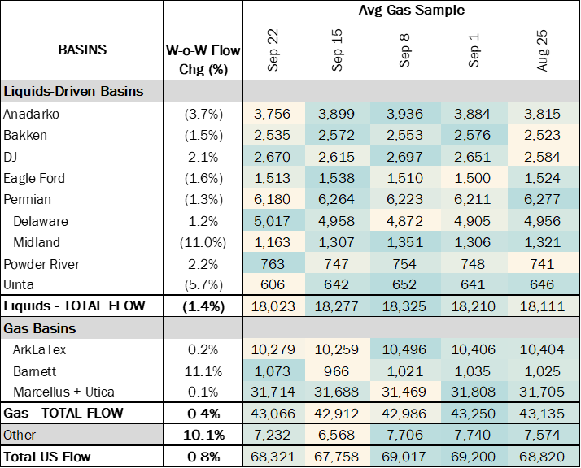Select the Liquids - TOTAL FLOW label
The height and width of the screenshot is (468, 581).
pos(74,306)
